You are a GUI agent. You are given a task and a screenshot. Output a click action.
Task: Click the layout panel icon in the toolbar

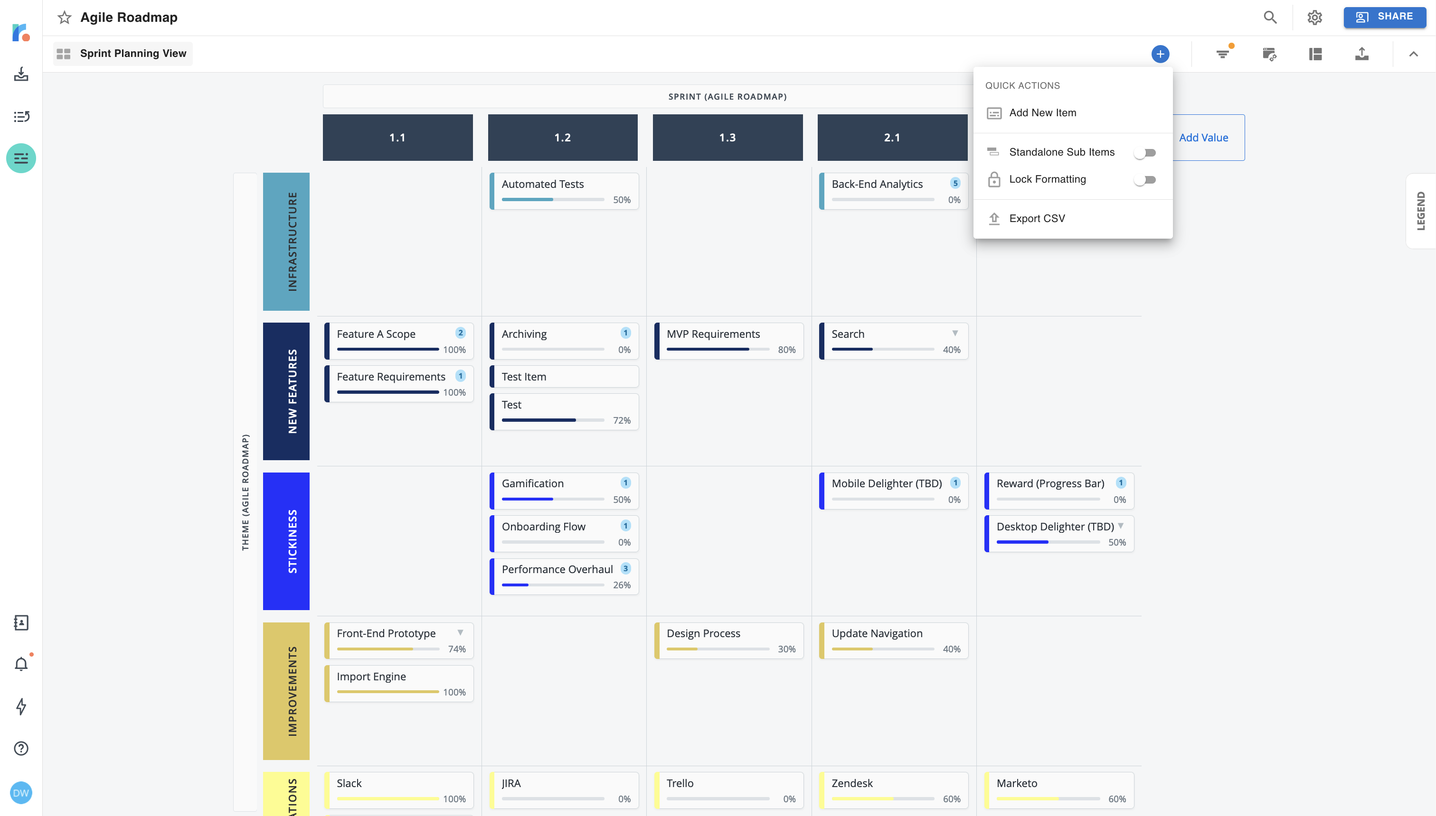[1315, 54]
